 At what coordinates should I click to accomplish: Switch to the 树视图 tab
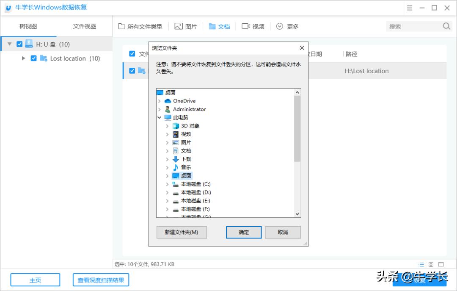28,26
